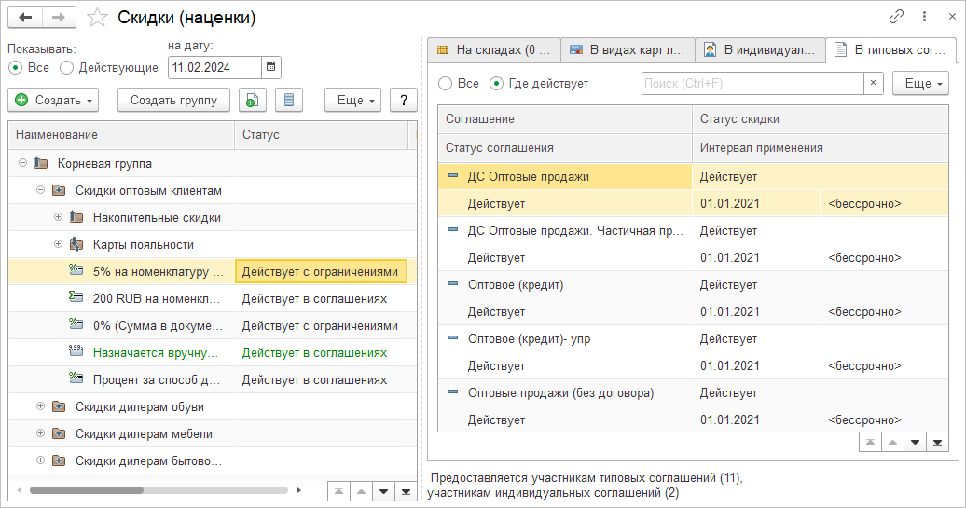Open the calendar picker for date field
This screenshot has width=966, height=508.
click(270, 67)
